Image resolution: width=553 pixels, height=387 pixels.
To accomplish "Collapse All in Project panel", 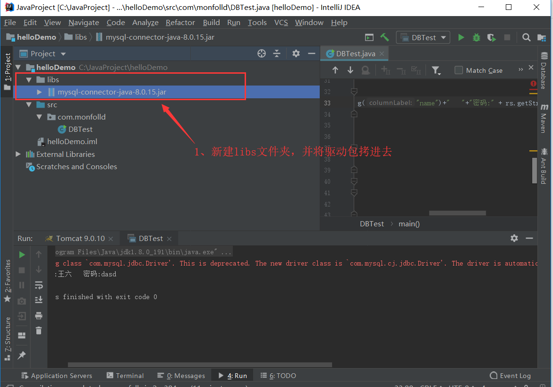I will [277, 53].
